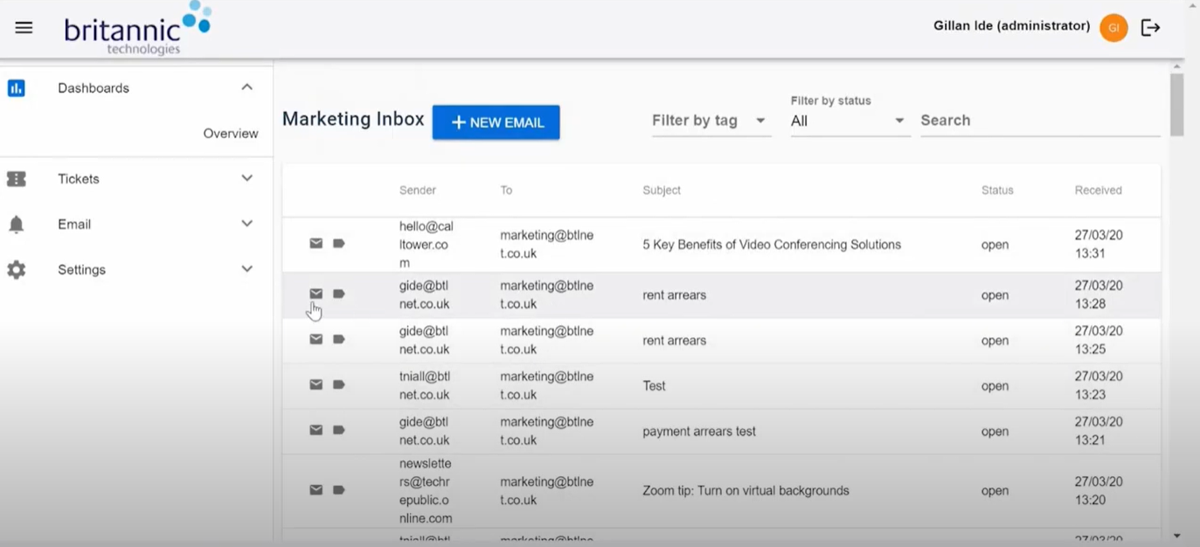
Task: Click the tag icon on the Zoom tip email
Action: pos(338,489)
